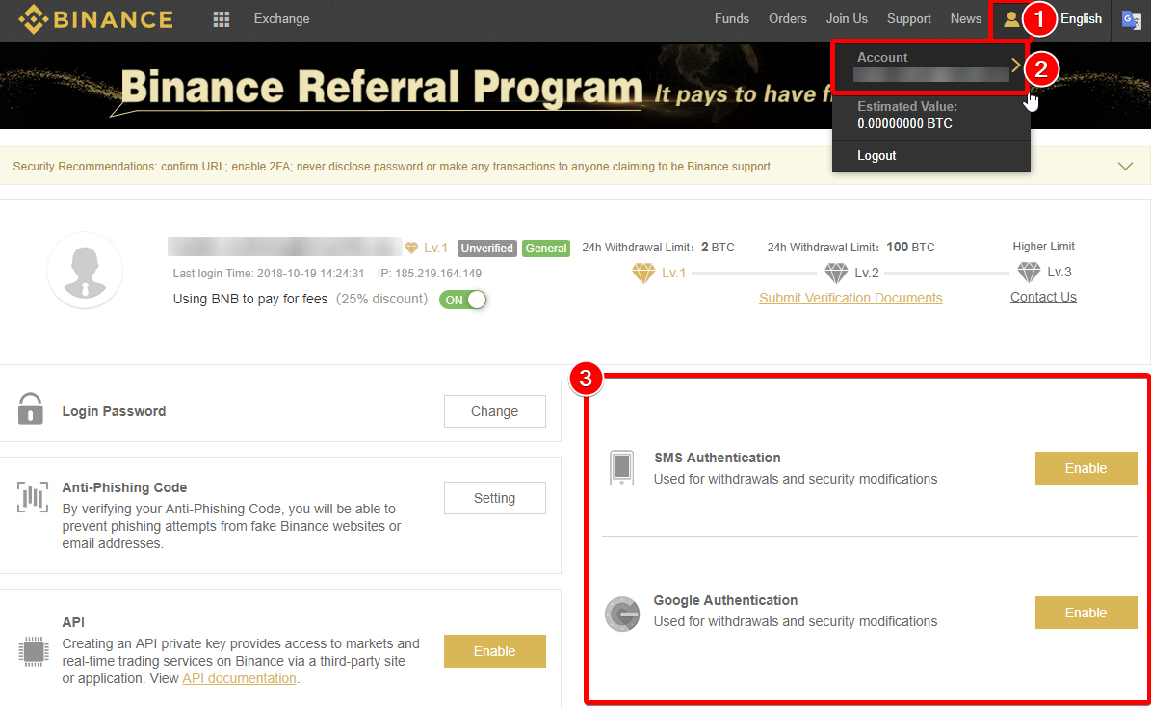Expand the Account submenu arrow
Viewport: 1151px width, 708px height.
tap(1016, 66)
